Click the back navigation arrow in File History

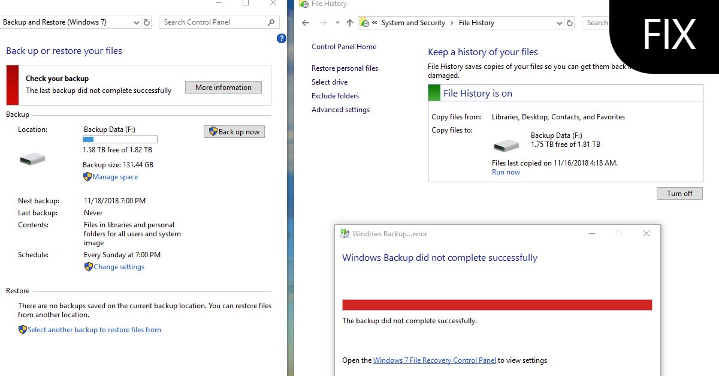tap(305, 22)
